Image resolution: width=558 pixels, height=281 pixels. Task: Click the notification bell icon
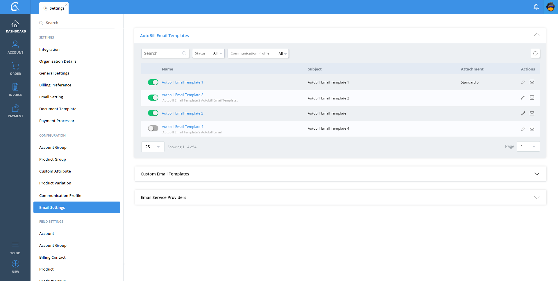pyautogui.click(x=536, y=7)
